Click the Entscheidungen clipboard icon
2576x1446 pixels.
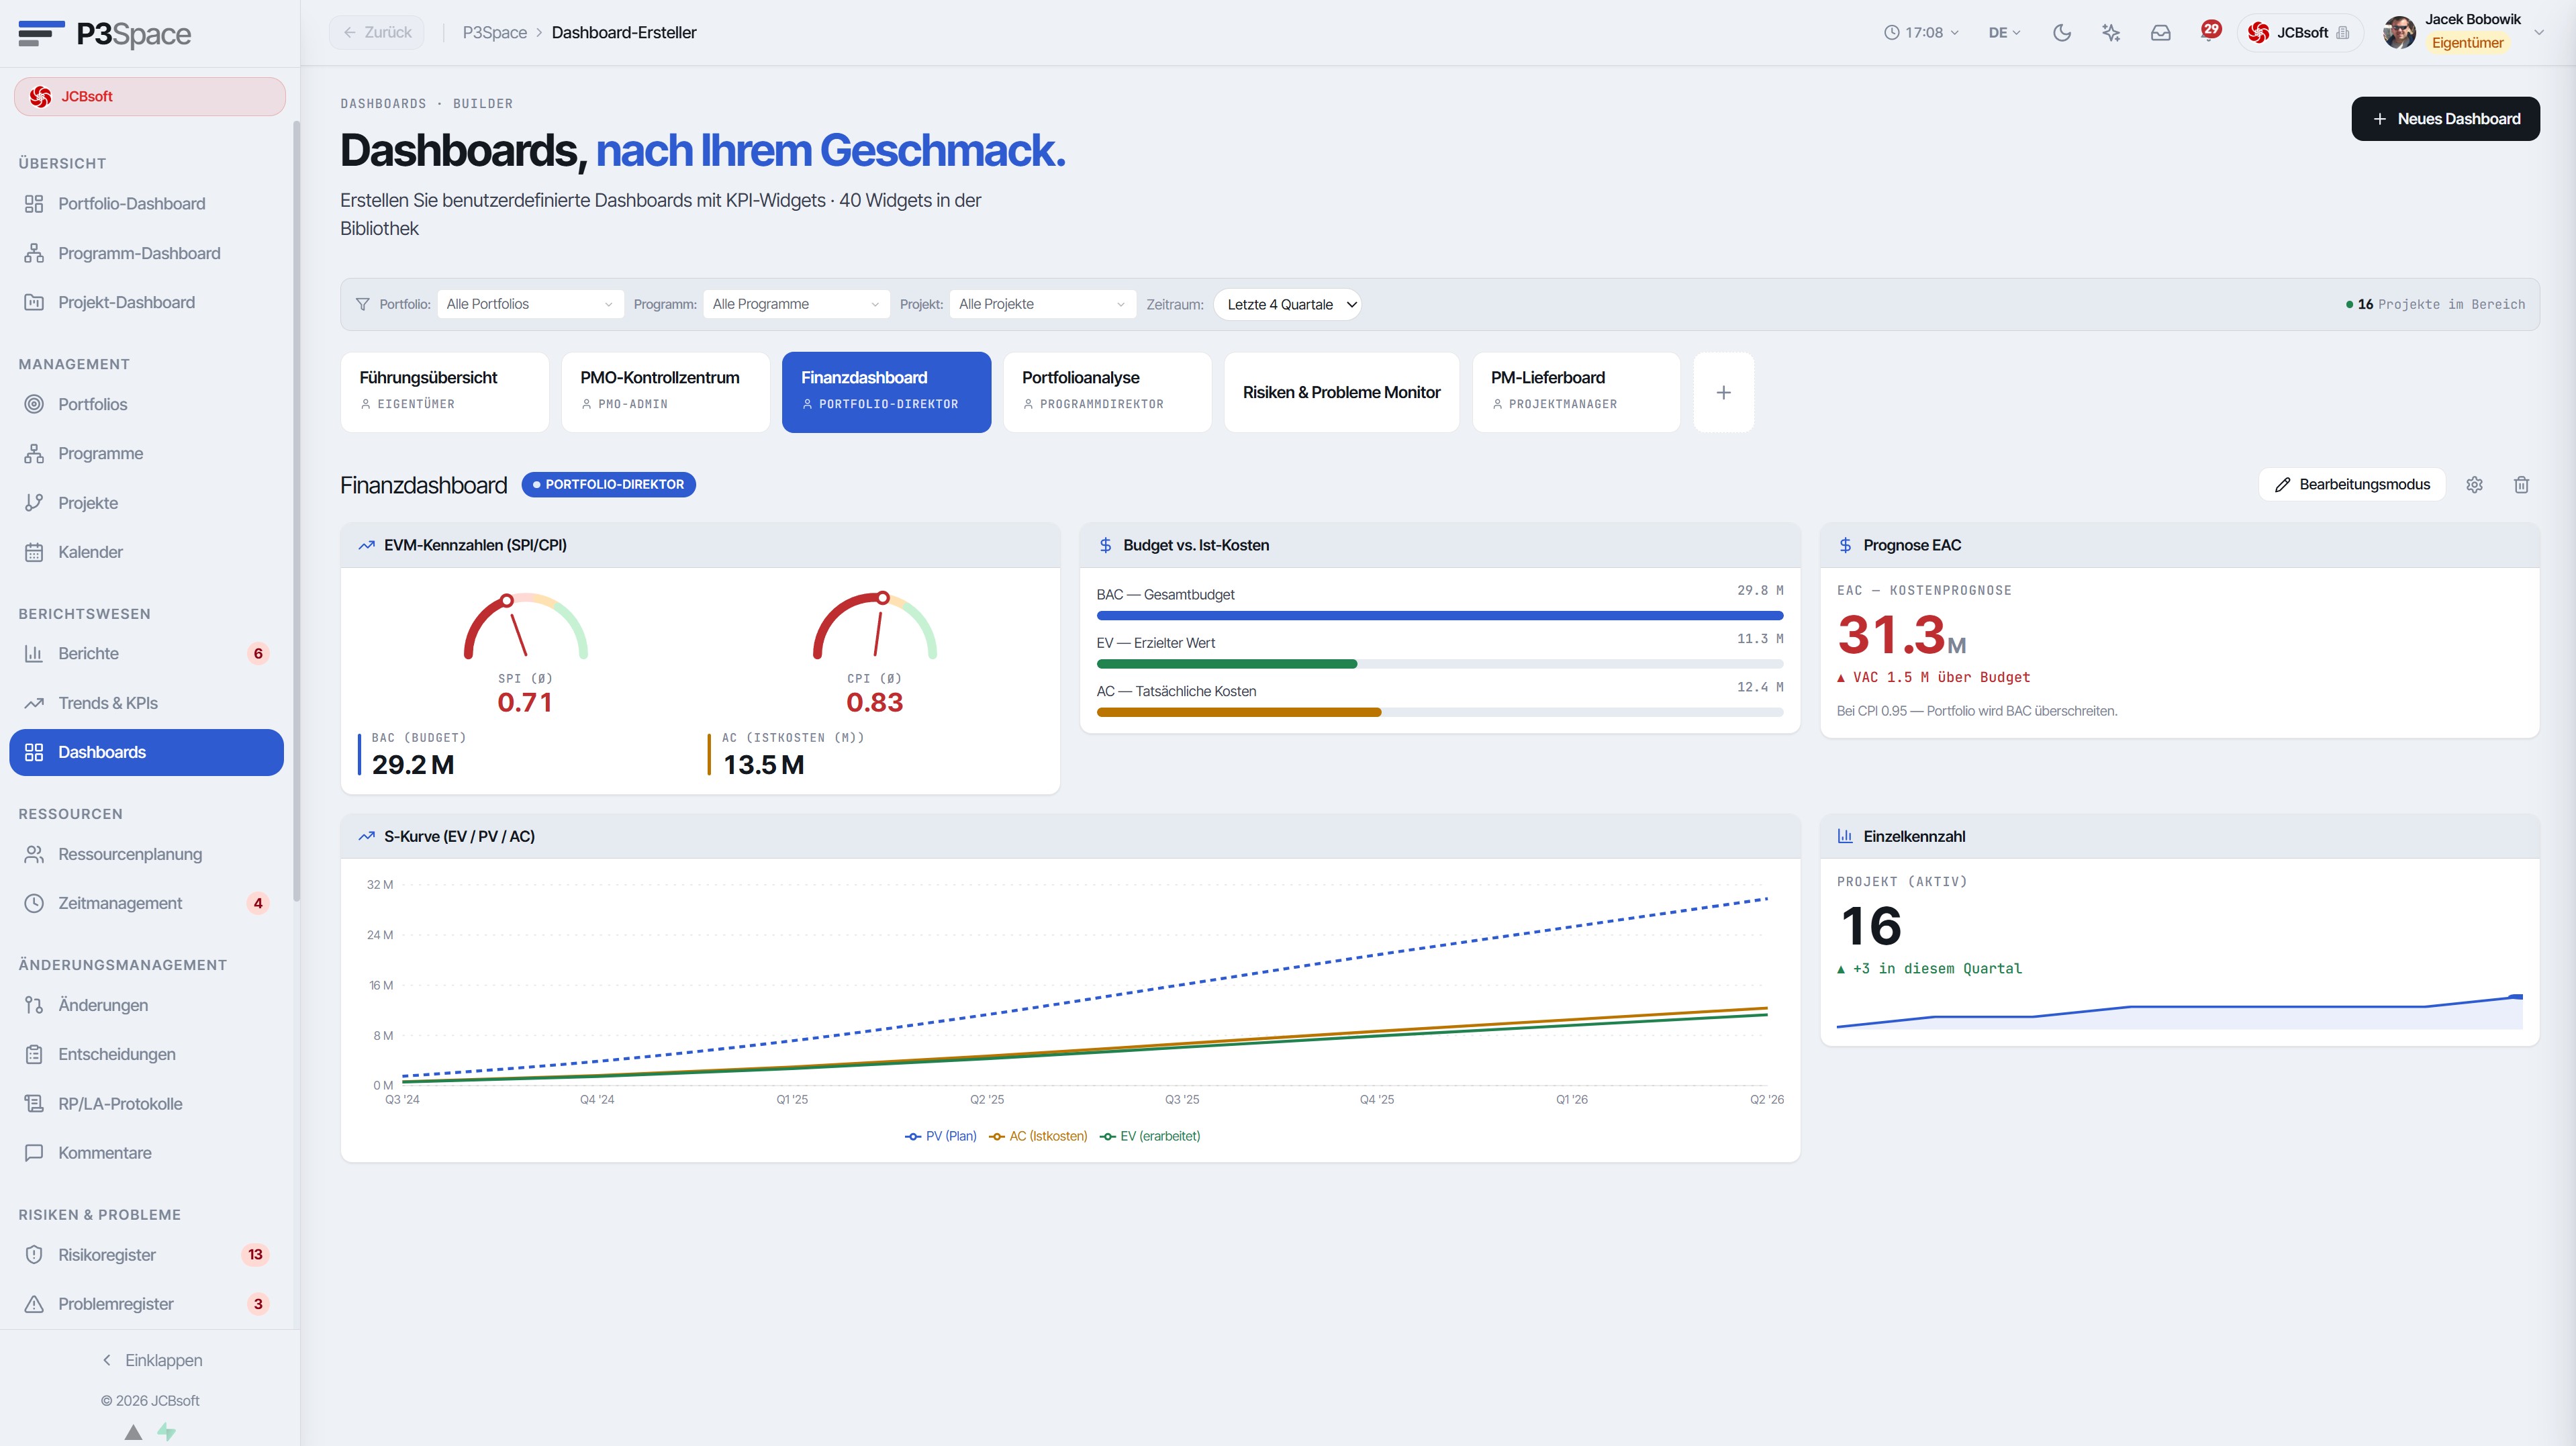coord(34,1054)
